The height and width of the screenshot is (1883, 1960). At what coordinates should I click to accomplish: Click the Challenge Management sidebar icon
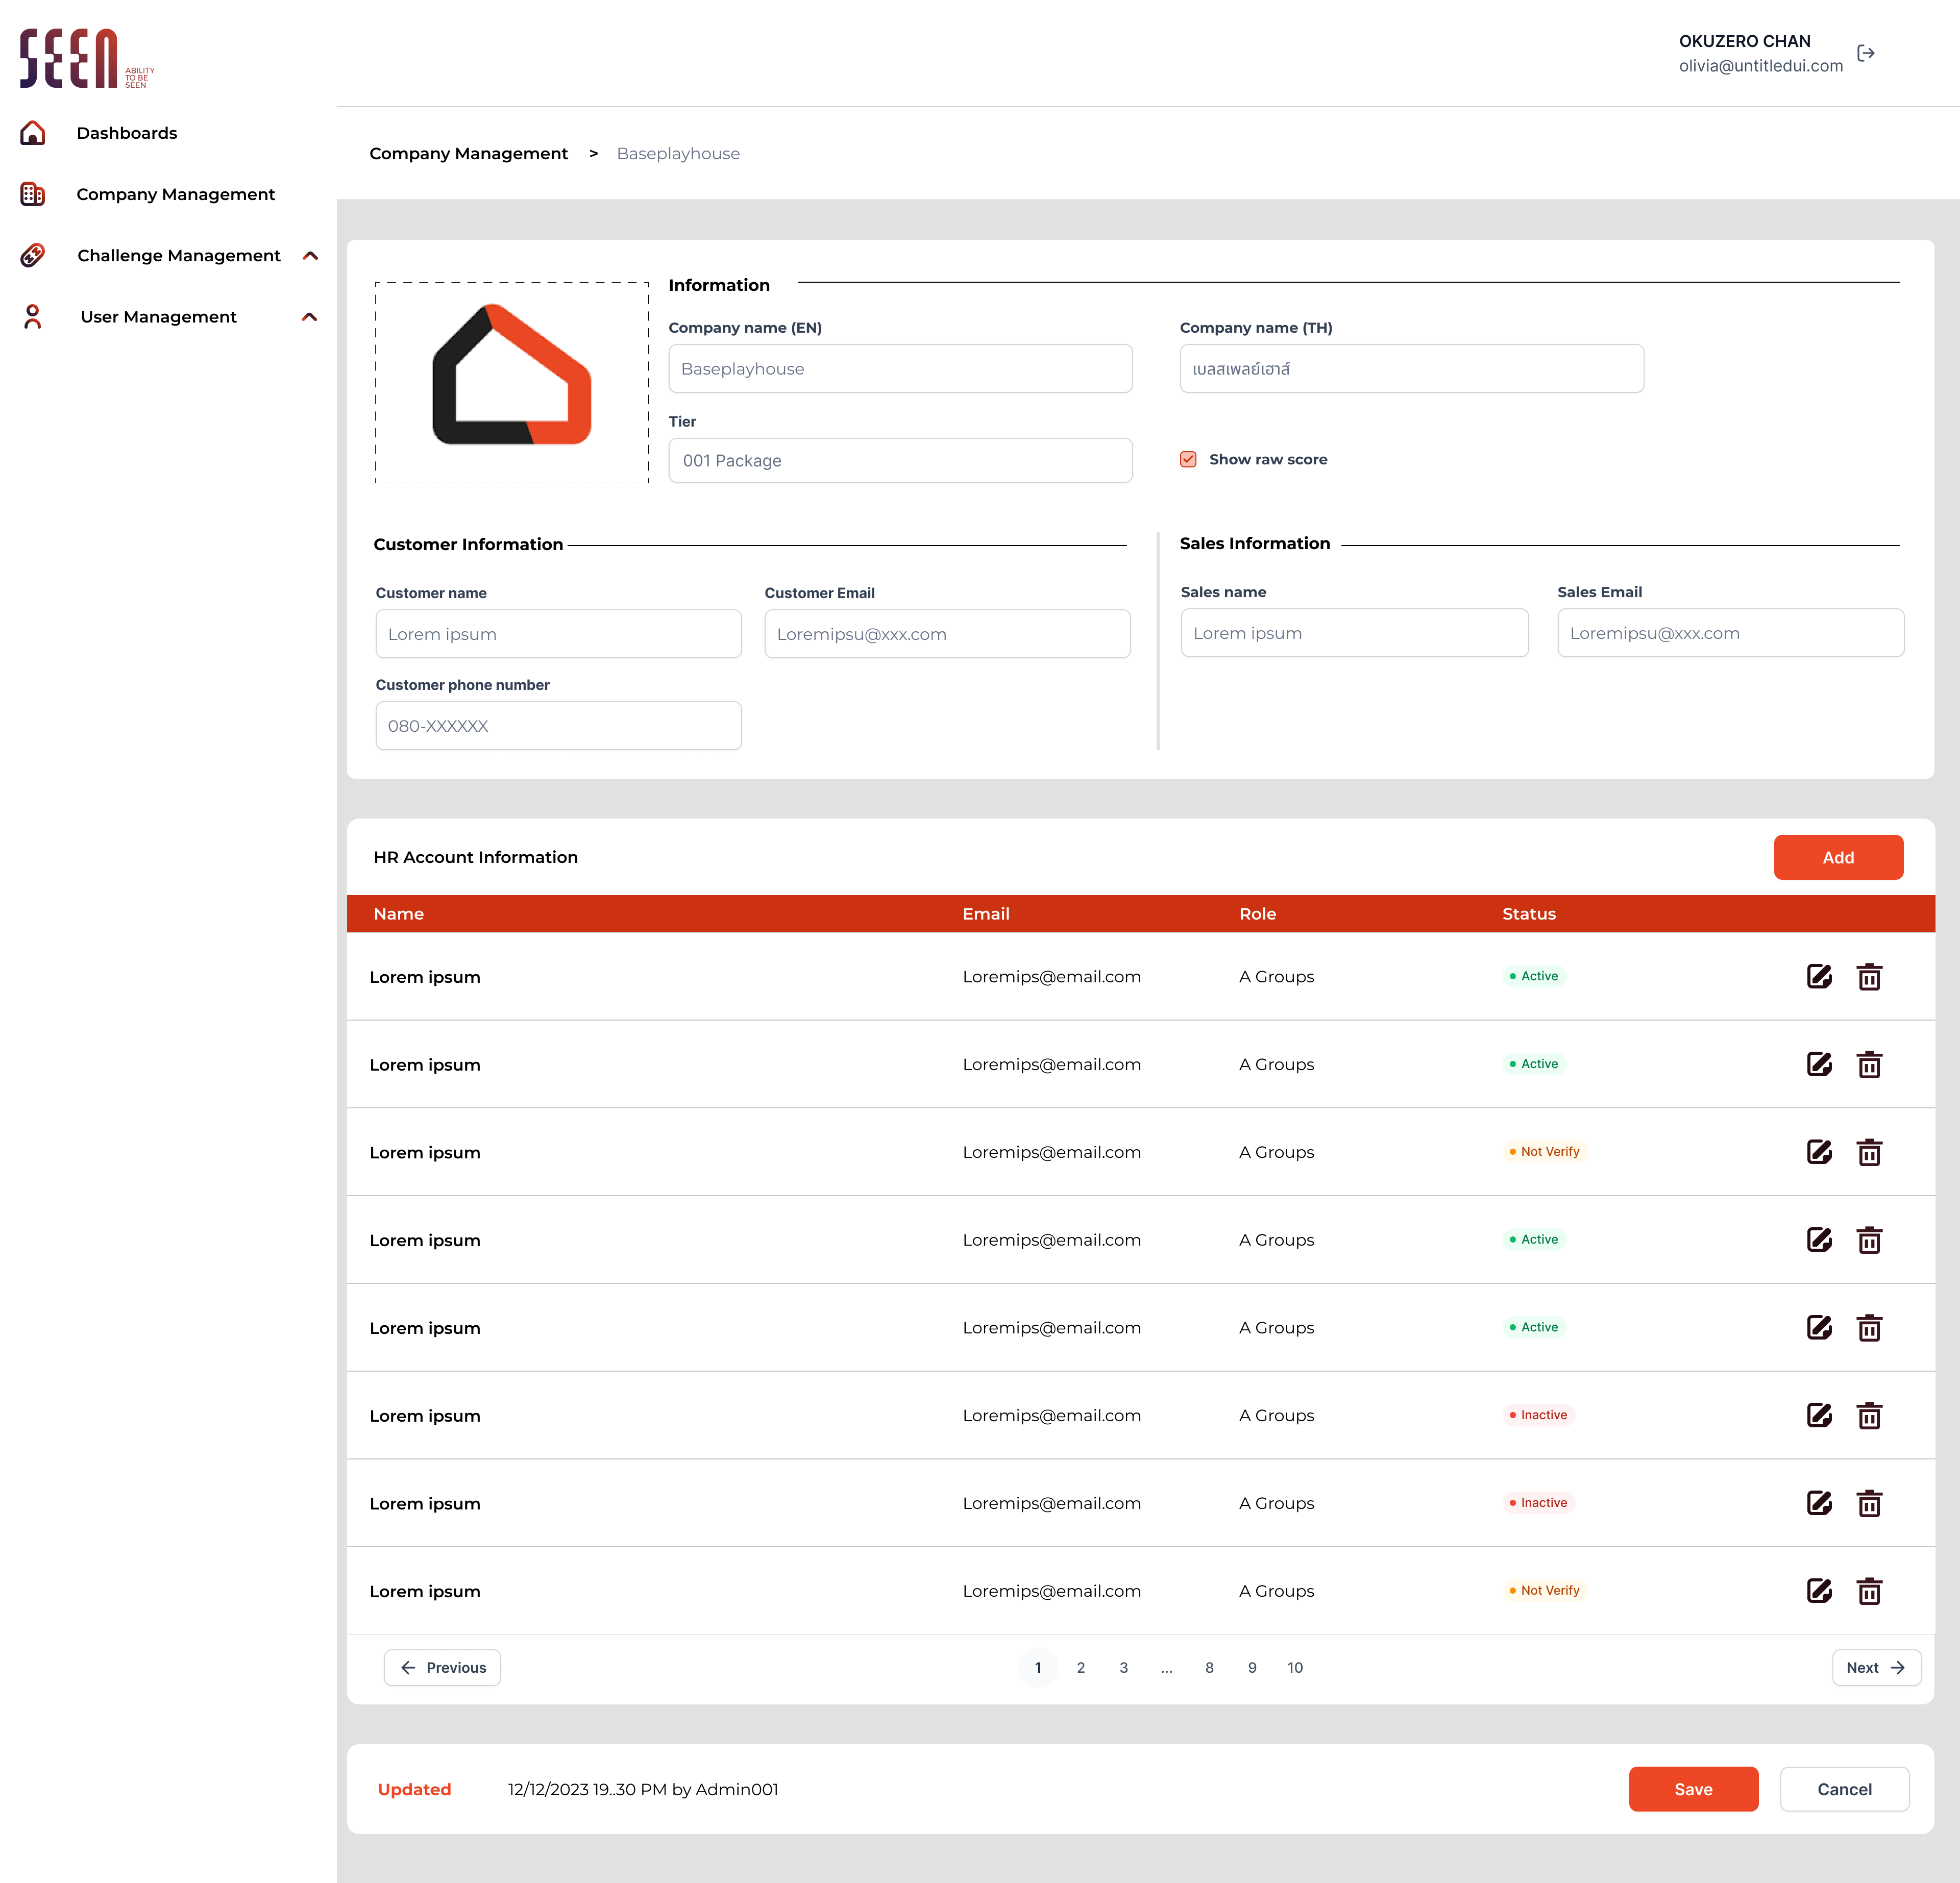(33, 255)
